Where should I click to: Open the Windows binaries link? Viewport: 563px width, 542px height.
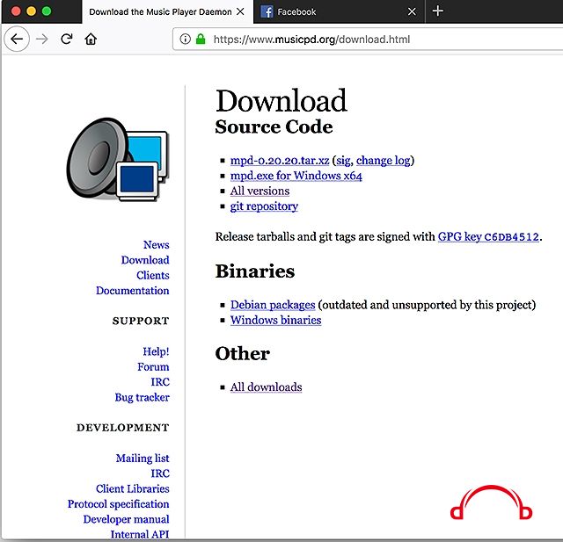(x=275, y=320)
